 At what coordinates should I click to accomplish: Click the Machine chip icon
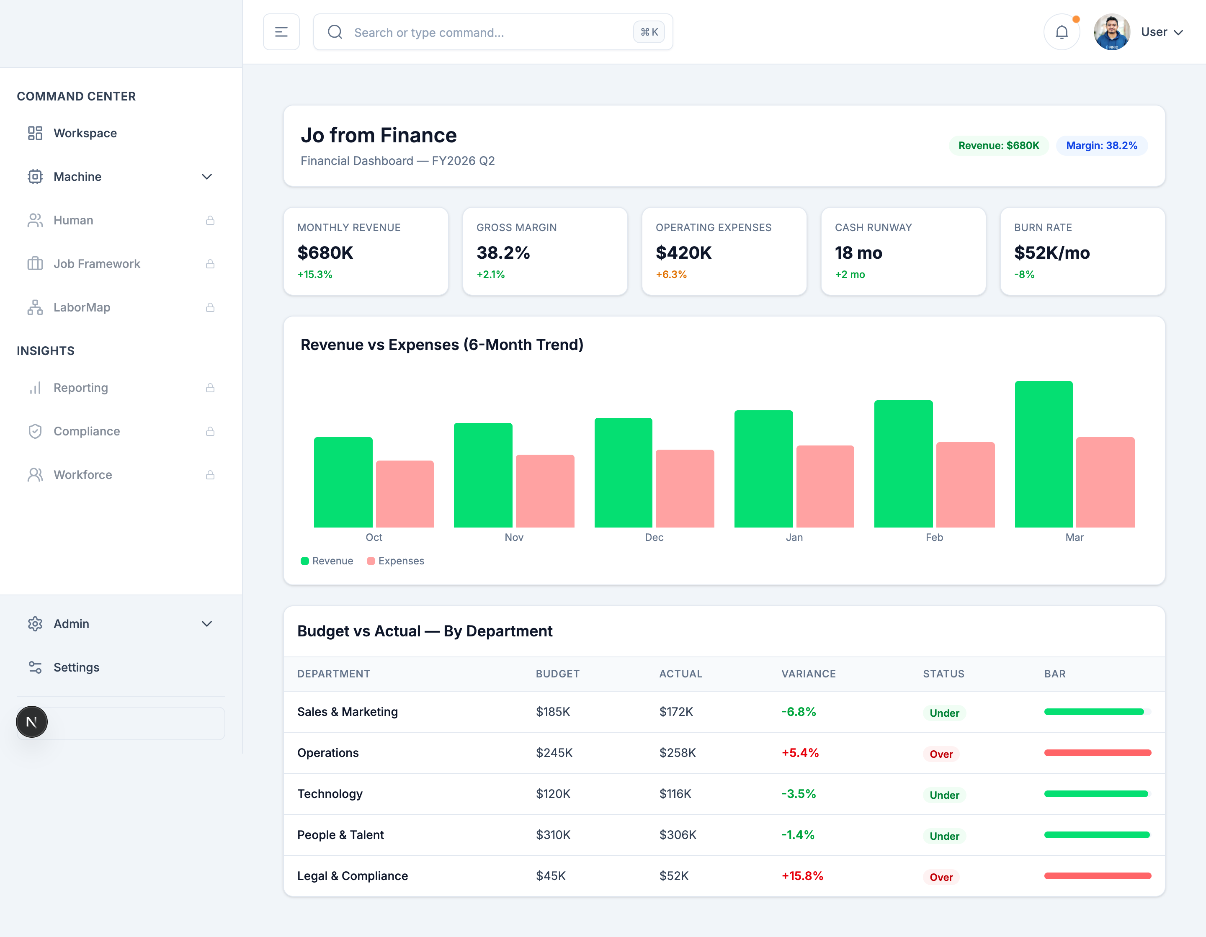[x=35, y=177]
